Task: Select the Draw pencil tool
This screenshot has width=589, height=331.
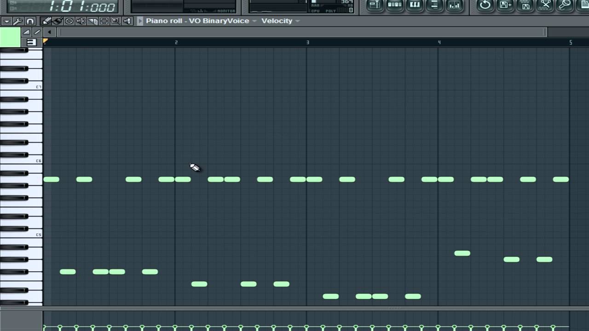Action: (46, 21)
